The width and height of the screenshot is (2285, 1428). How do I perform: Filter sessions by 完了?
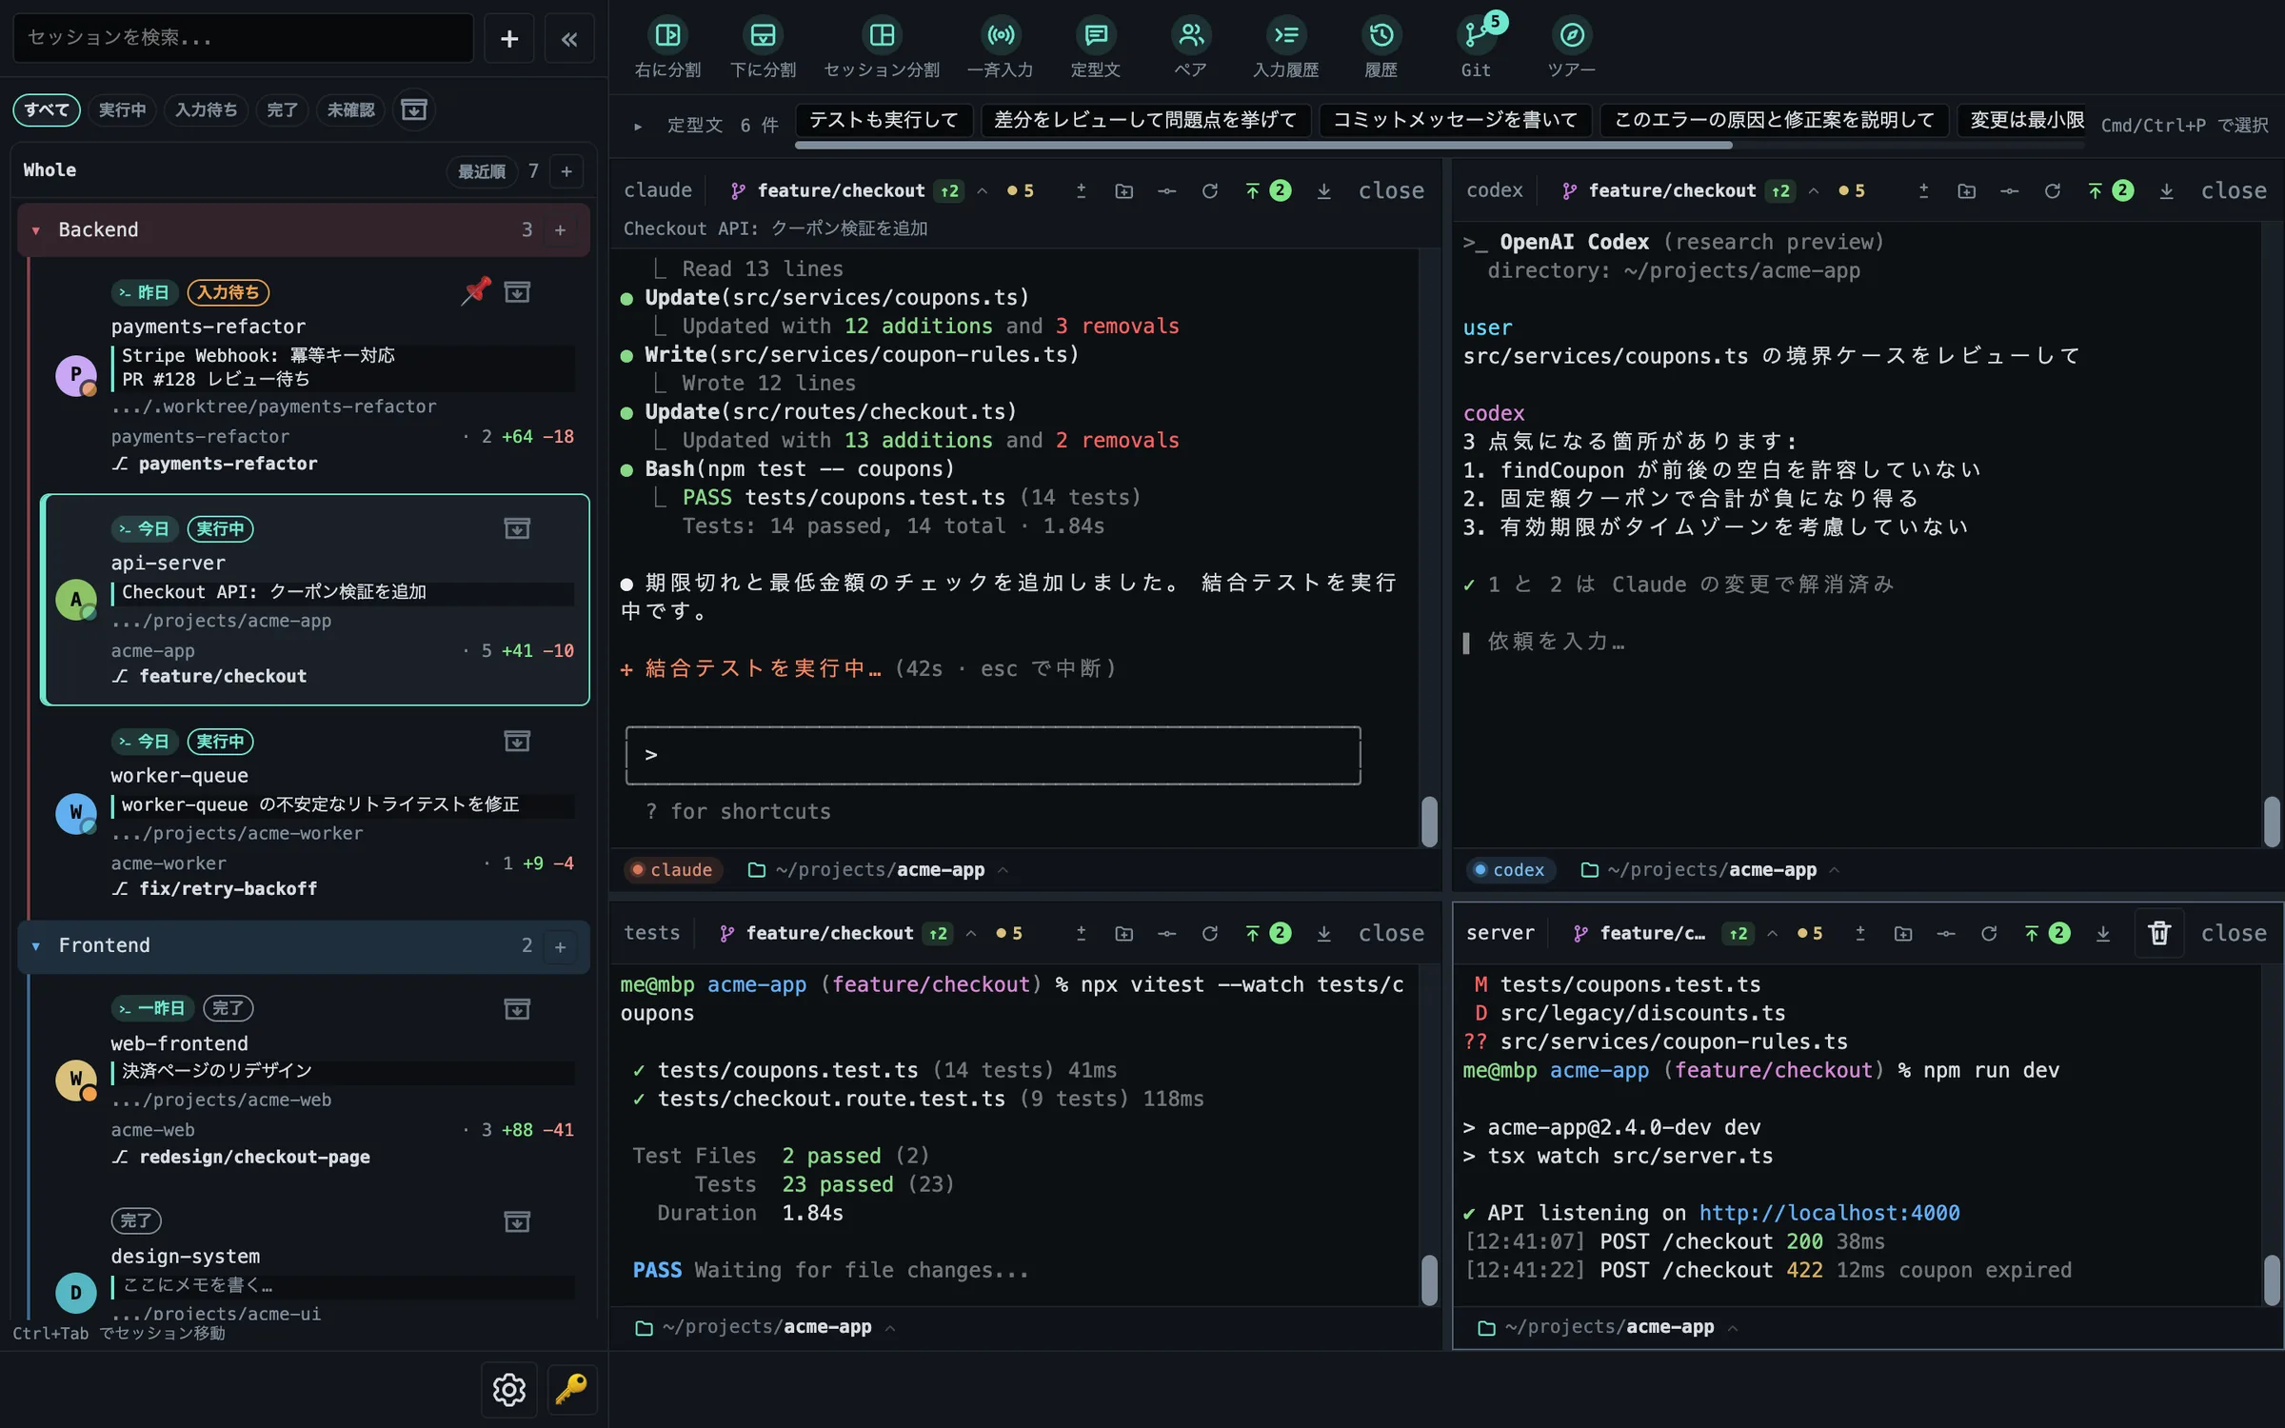(x=282, y=109)
